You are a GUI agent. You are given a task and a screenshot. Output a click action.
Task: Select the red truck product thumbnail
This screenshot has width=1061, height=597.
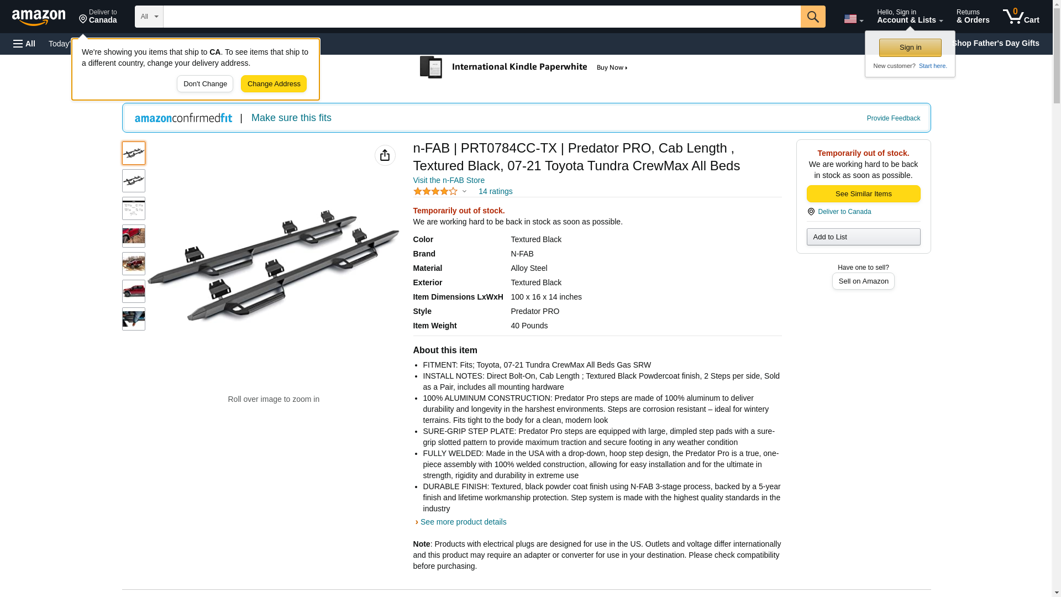[x=134, y=291]
